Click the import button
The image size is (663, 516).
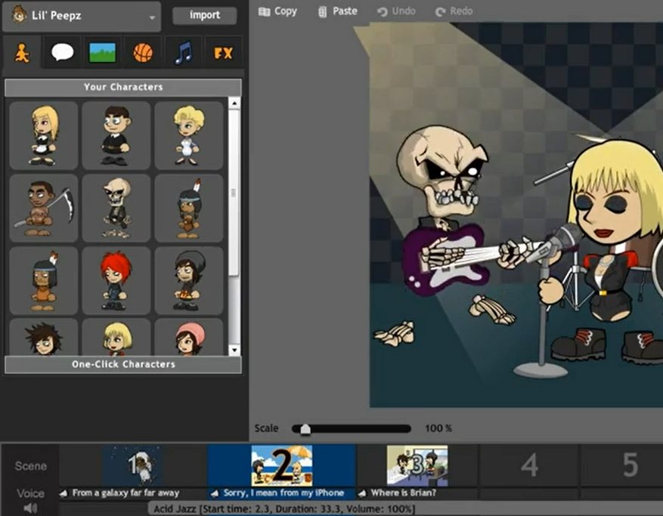coord(204,15)
